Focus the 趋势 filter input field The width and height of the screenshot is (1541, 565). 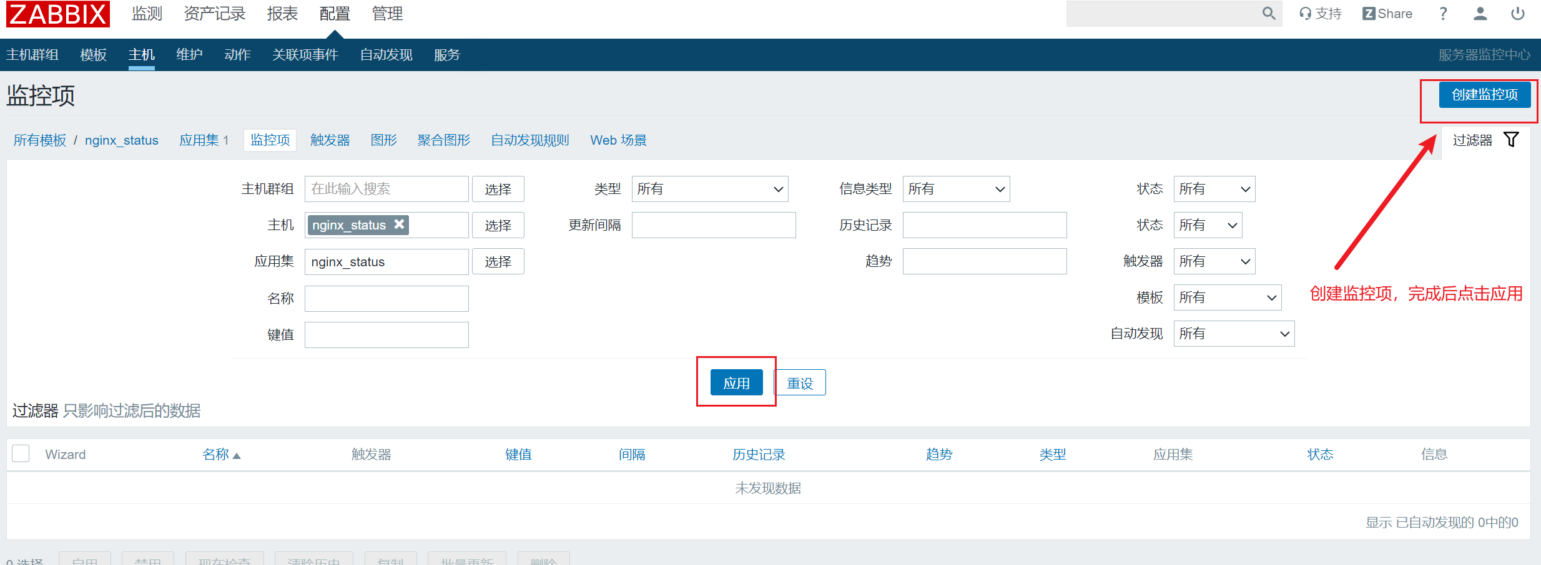985,261
